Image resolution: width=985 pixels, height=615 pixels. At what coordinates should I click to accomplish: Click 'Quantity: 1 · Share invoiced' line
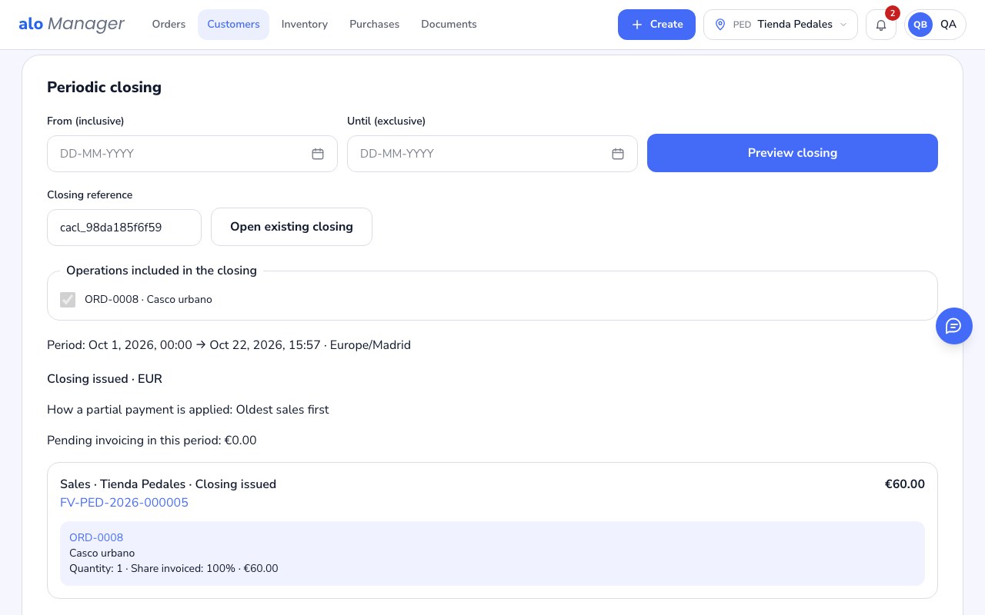tap(173, 569)
